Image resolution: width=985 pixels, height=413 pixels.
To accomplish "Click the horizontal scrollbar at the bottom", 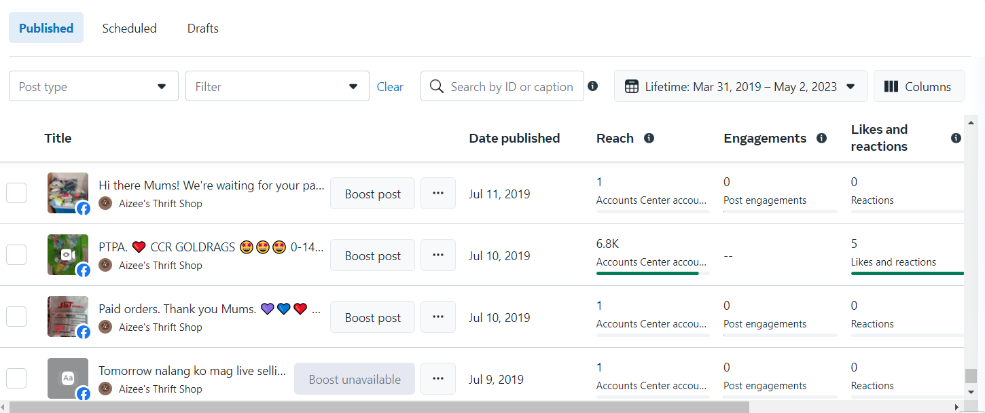I will tap(380, 407).
